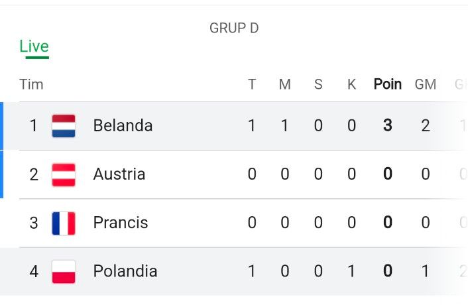Select the GRUP D heading
468x305 pixels.
234,28
